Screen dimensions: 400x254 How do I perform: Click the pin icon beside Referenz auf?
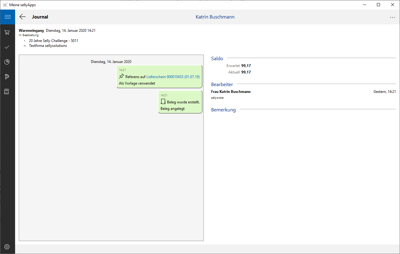121,77
